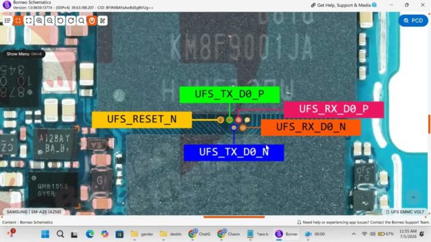Image resolution: width=431 pixels, height=242 pixels.
Task: Click the orange horizontal scroll bar
Action: pos(234,217)
